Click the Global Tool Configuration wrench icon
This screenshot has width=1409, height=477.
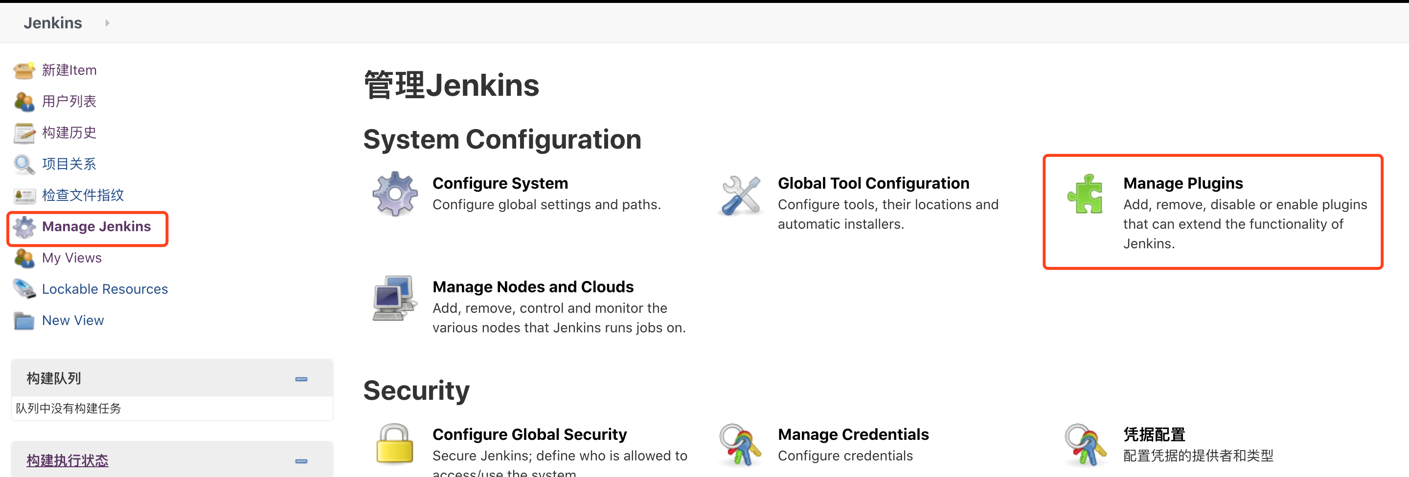[741, 196]
